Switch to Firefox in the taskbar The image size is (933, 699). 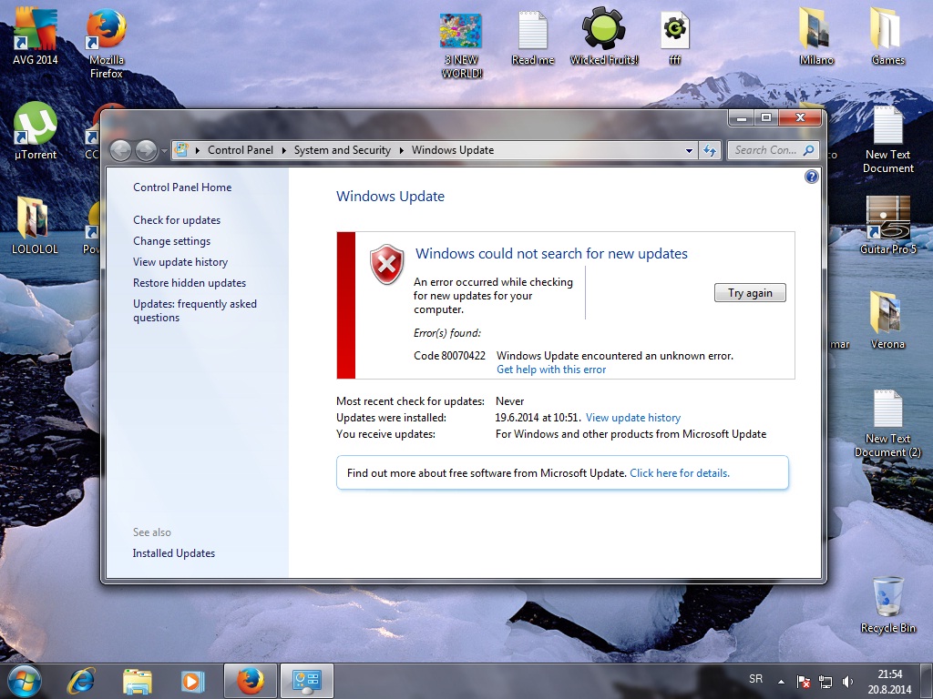(x=251, y=681)
